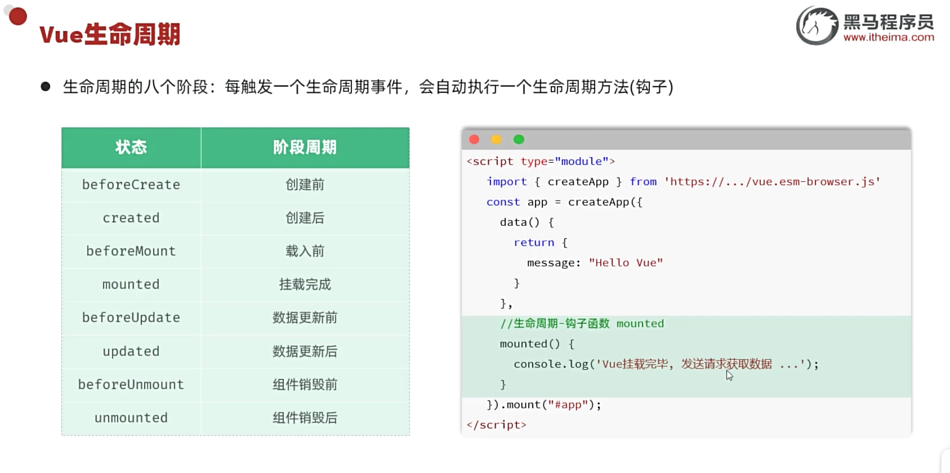This screenshot has width=950, height=473.
Task: Click the vue.esm-browser.js URL string
Action: pos(773,182)
